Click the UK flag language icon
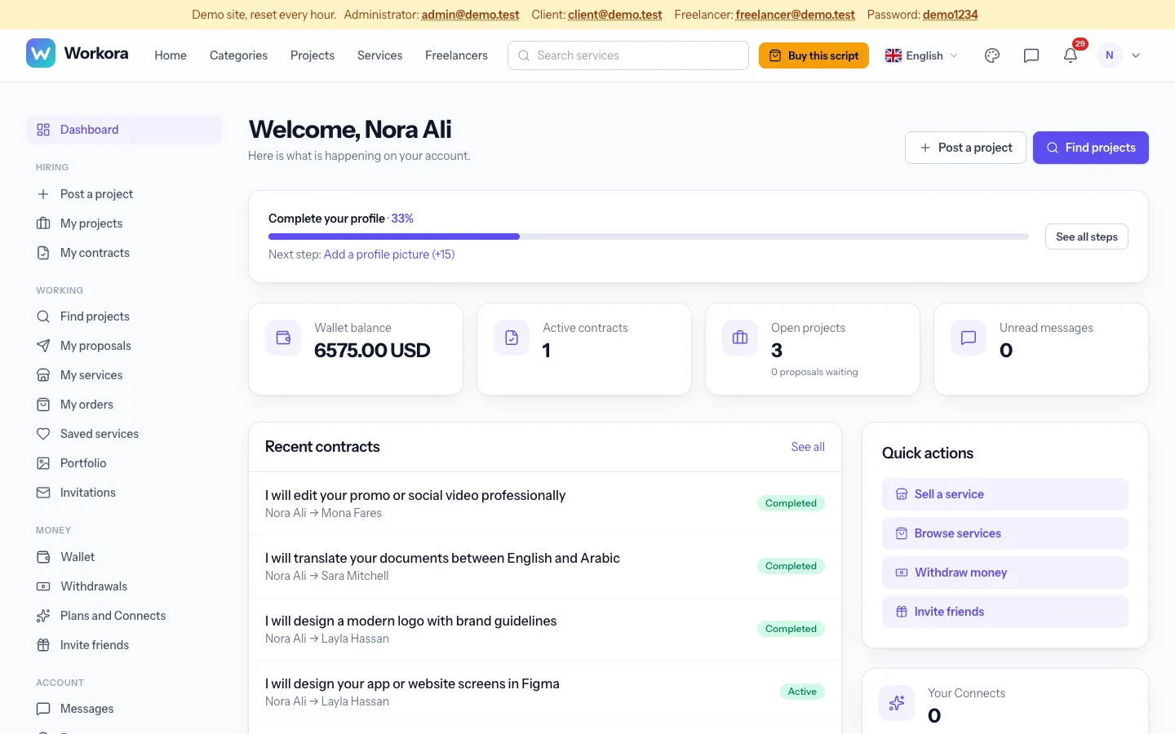This screenshot has height=734, width=1175. pyautogui.click(x=893, y=55)
